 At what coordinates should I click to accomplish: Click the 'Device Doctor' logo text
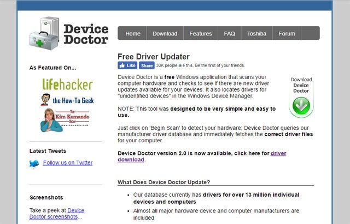point(86,34)
